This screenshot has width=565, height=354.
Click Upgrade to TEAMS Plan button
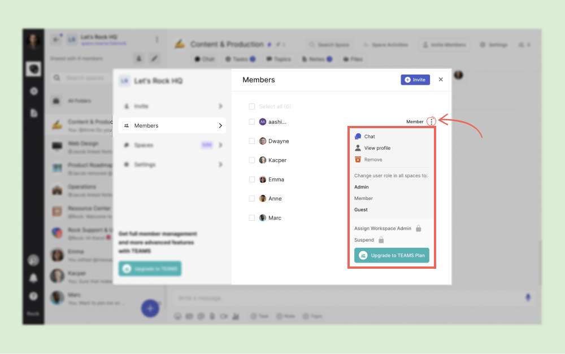pos(392,255)
